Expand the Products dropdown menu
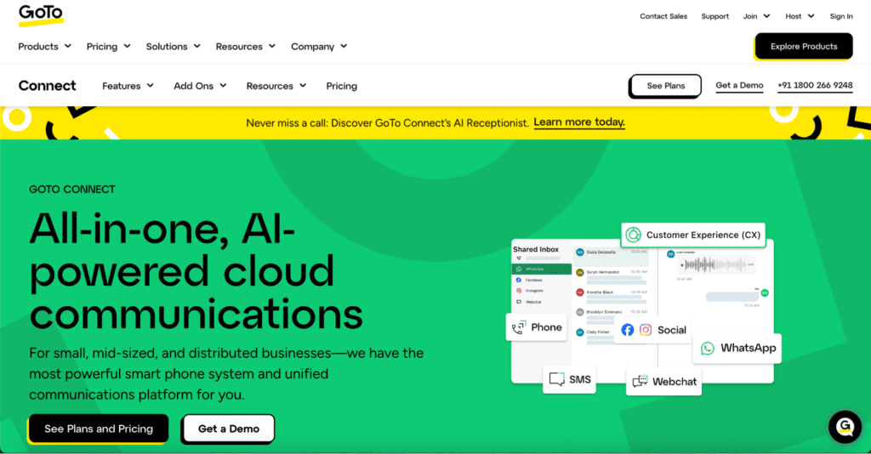 pos(45,47)
